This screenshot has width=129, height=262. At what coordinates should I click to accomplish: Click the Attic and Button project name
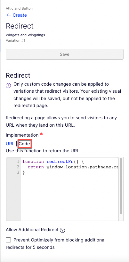tap(19, 8)
